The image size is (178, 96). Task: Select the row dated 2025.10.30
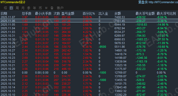point(89,39)
